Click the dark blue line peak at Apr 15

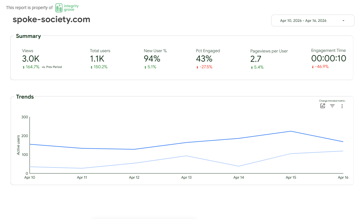click(291, 131)
